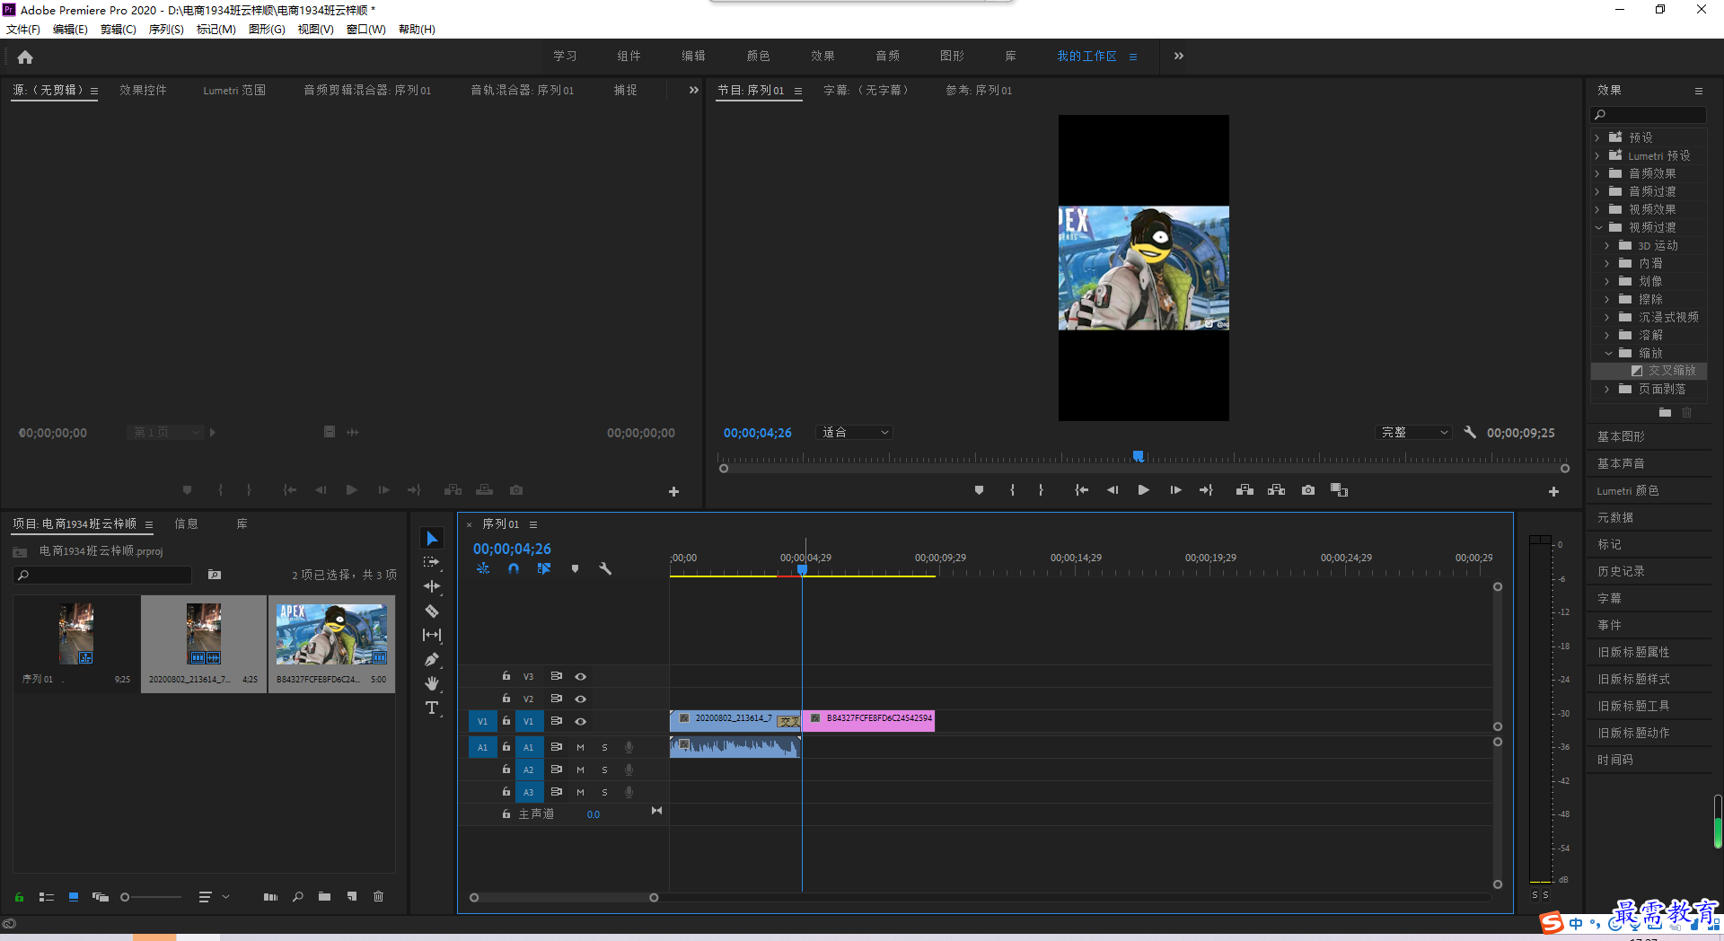Collapse the 视频过渡 folder
This screenshot has height=941, width=1724.
[1597, 227]
